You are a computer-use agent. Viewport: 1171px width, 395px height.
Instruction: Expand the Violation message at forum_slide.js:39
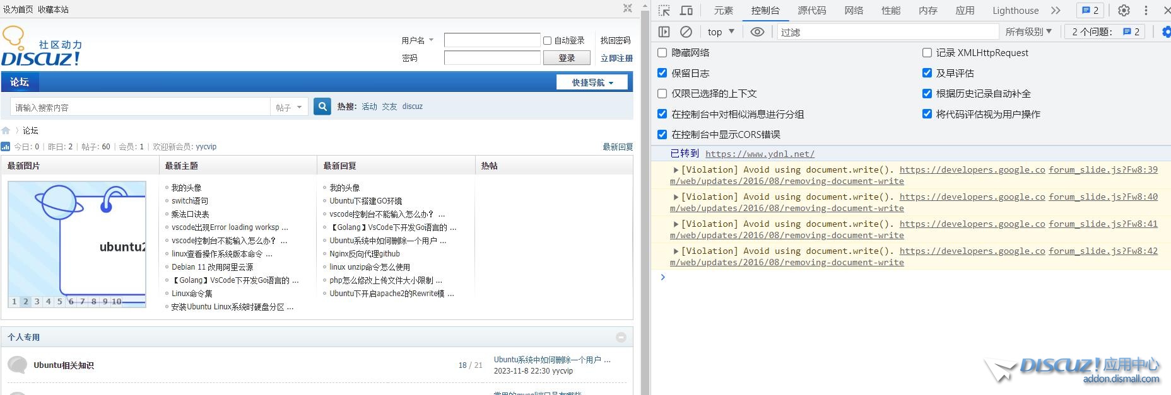pos(676,169)
